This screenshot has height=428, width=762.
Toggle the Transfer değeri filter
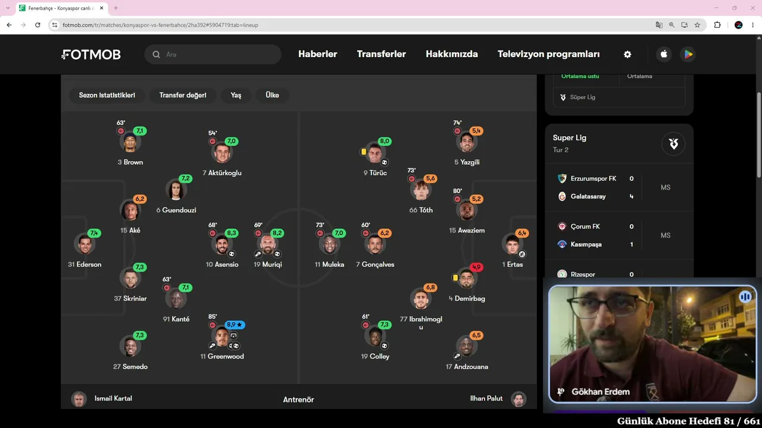point(183,95)
